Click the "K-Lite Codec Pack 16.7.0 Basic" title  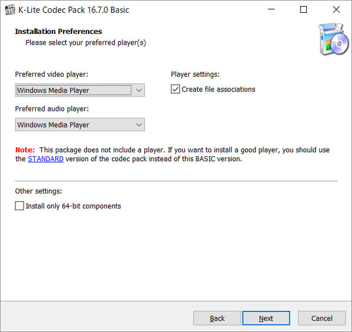[x=74, y=10]
